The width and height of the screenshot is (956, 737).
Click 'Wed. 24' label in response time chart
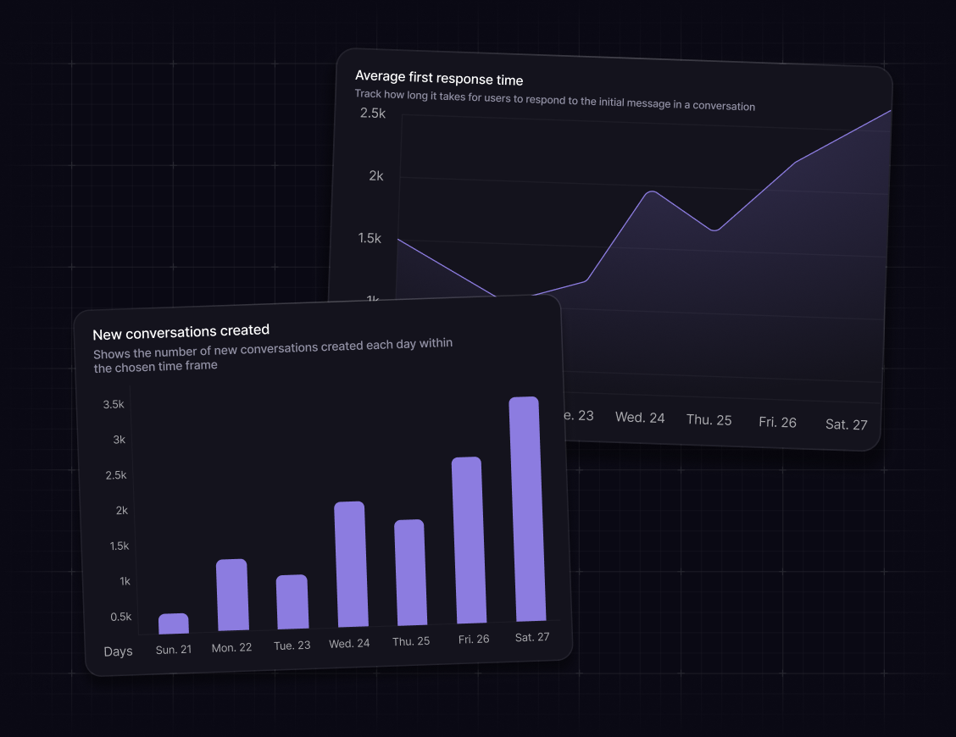640,418
